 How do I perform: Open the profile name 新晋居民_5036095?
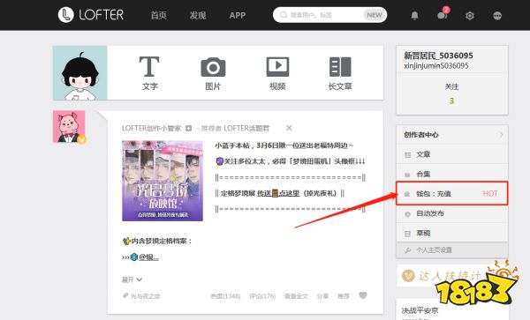[x=438, y=56]
